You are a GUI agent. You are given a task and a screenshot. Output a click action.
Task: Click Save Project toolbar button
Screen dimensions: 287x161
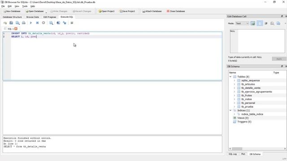(x=127, y=11)
